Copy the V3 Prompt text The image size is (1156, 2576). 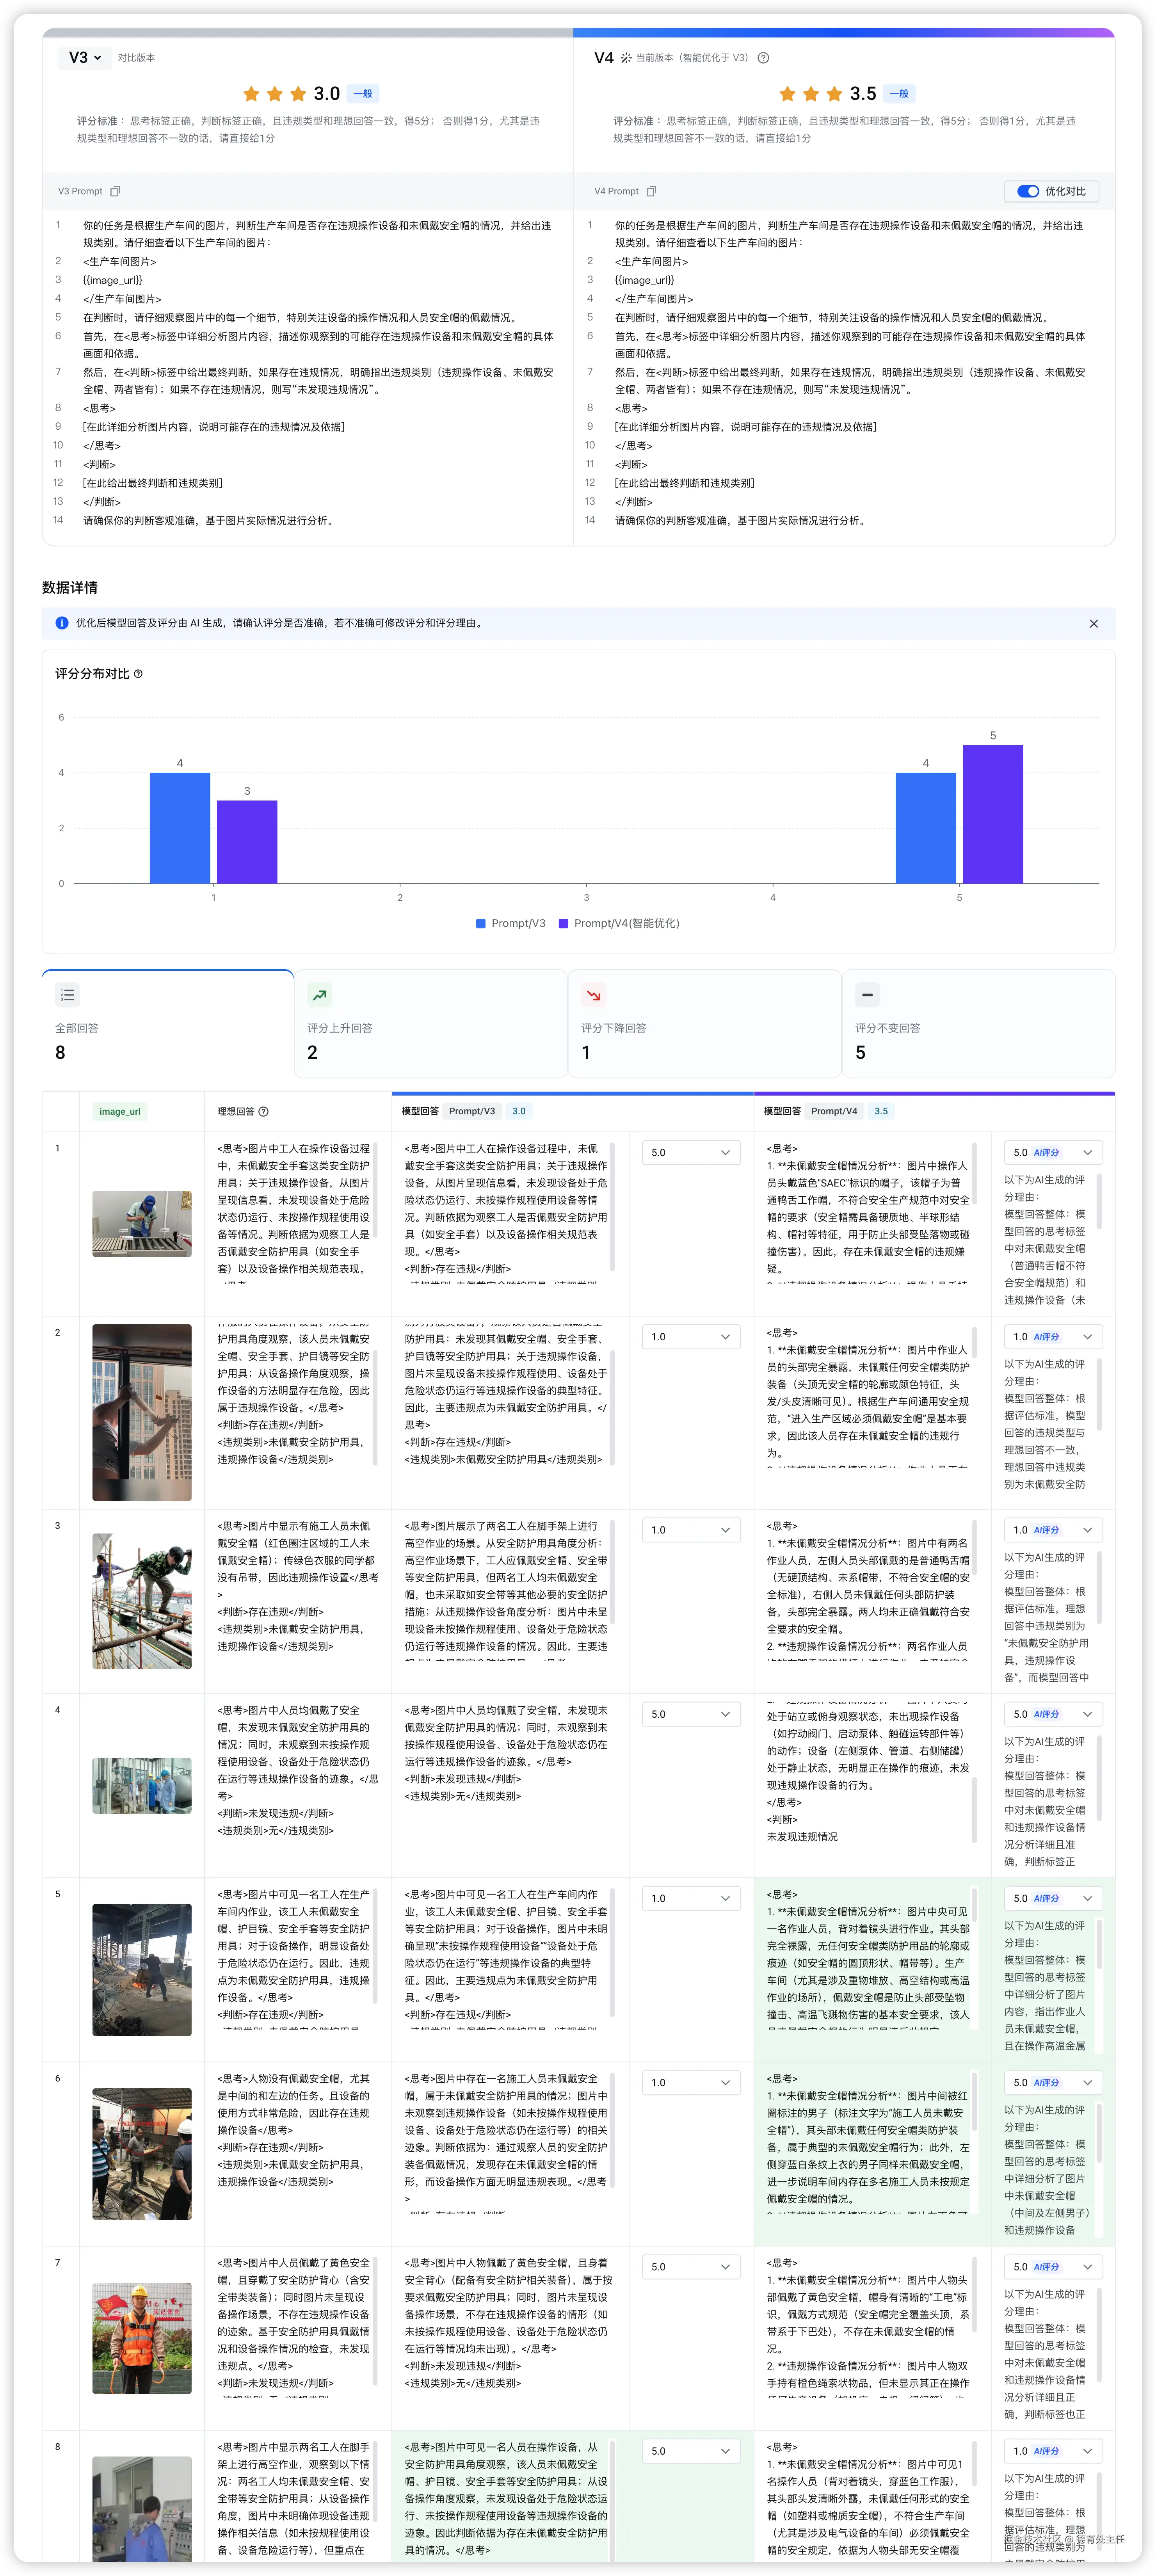115,191
